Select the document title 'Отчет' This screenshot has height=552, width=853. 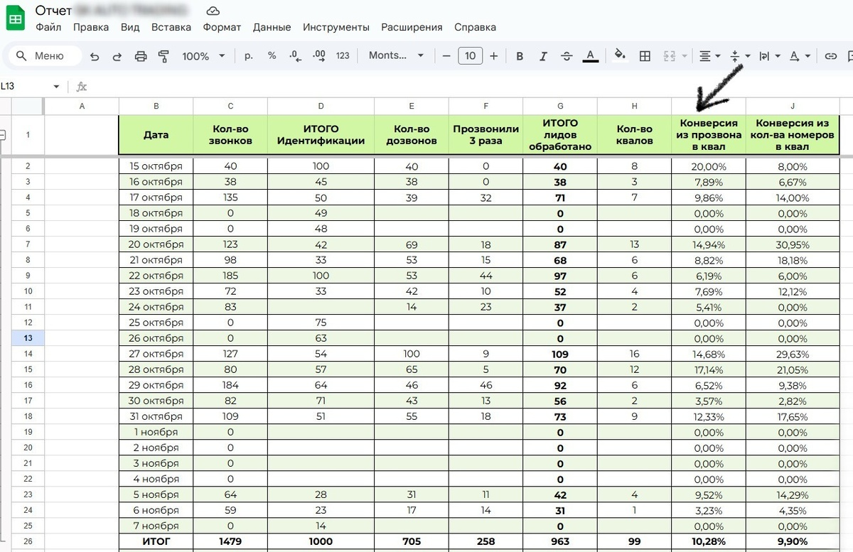53,11
